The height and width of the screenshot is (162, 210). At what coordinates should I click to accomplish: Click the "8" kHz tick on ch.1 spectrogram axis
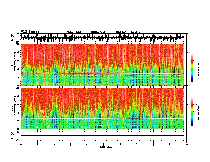[x=19, y=52]
